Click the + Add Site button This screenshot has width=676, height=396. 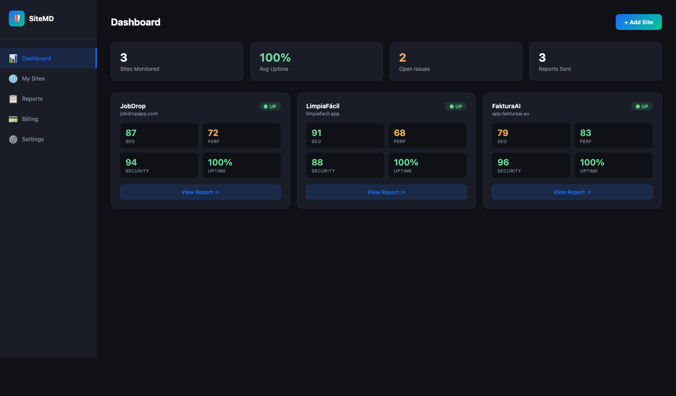click(x=639, y=22)
